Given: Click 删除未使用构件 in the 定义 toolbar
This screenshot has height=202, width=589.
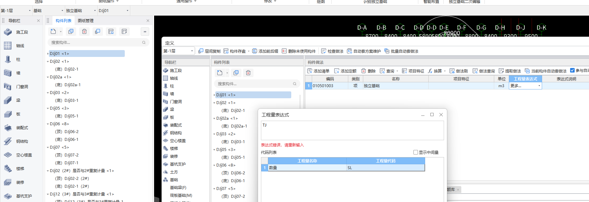Looking at the screenshot, I should coord(299,51).
